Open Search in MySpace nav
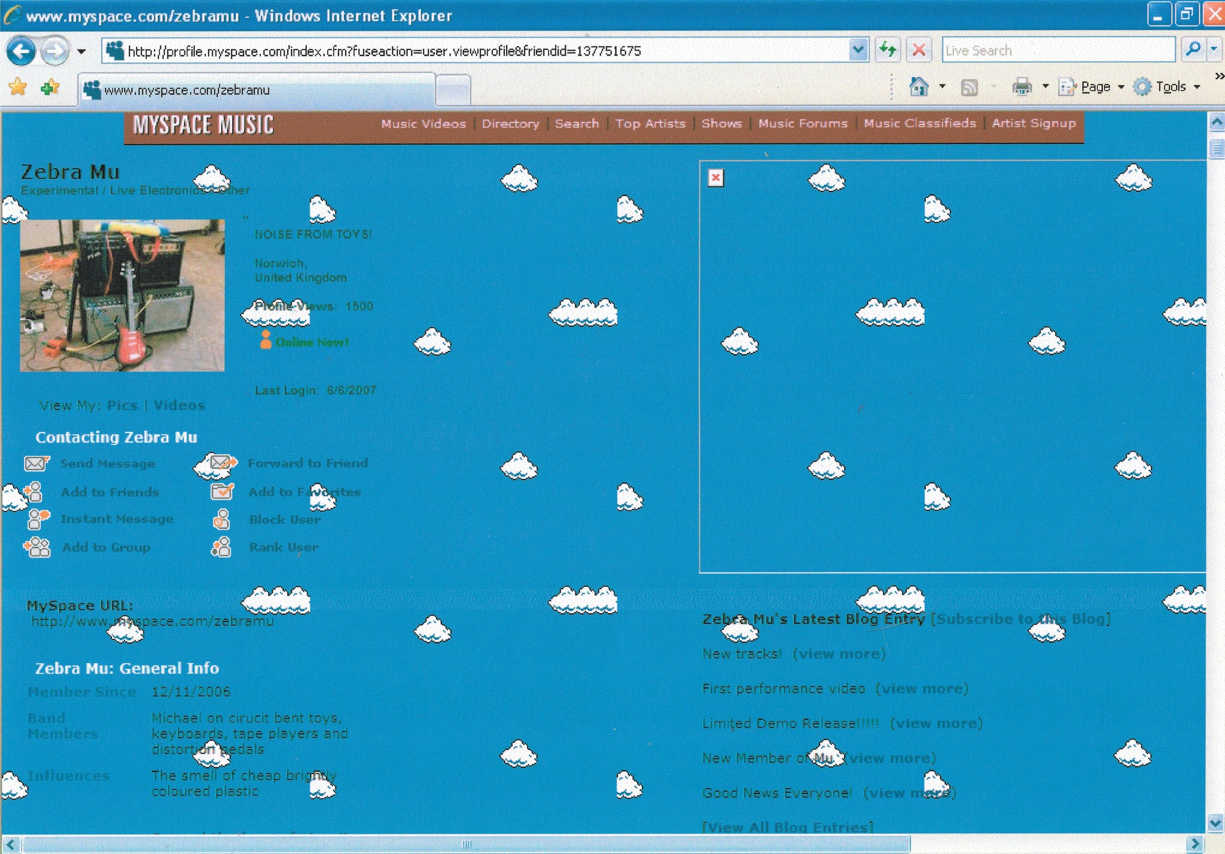 pyautogui.click(x=577, y=124)
